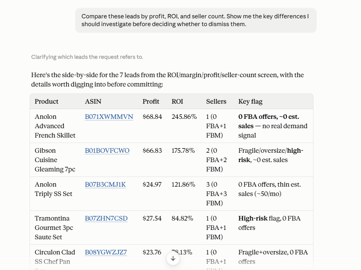Viewport: 361px width, 270px height.
Task: Click the Anolon Advanced French Skillet product name
Action: coord(55,126)
